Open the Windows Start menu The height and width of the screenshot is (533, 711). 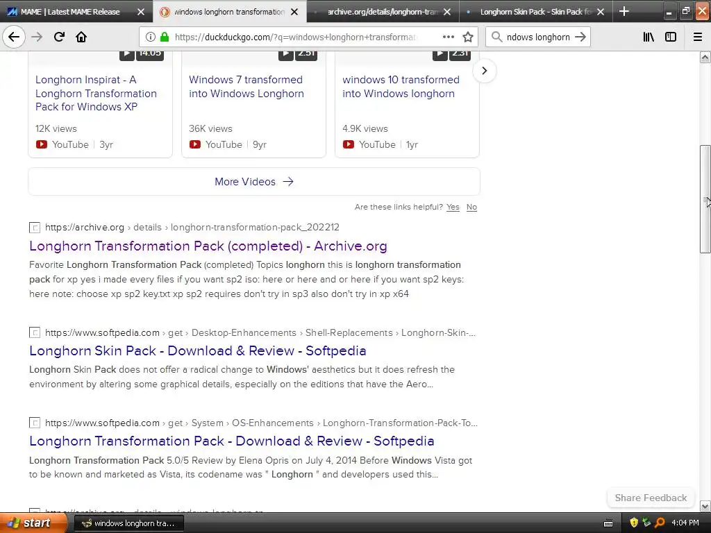[x=33, y=523]
